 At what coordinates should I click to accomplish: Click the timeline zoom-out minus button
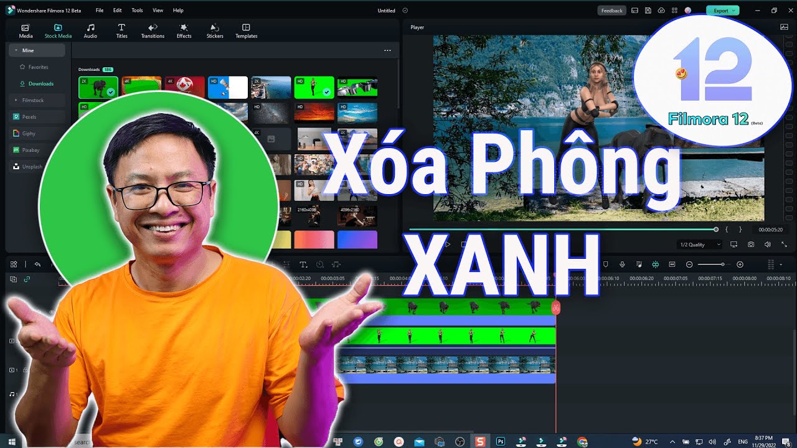689,264
